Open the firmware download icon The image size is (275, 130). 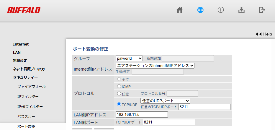pos(241,10)
